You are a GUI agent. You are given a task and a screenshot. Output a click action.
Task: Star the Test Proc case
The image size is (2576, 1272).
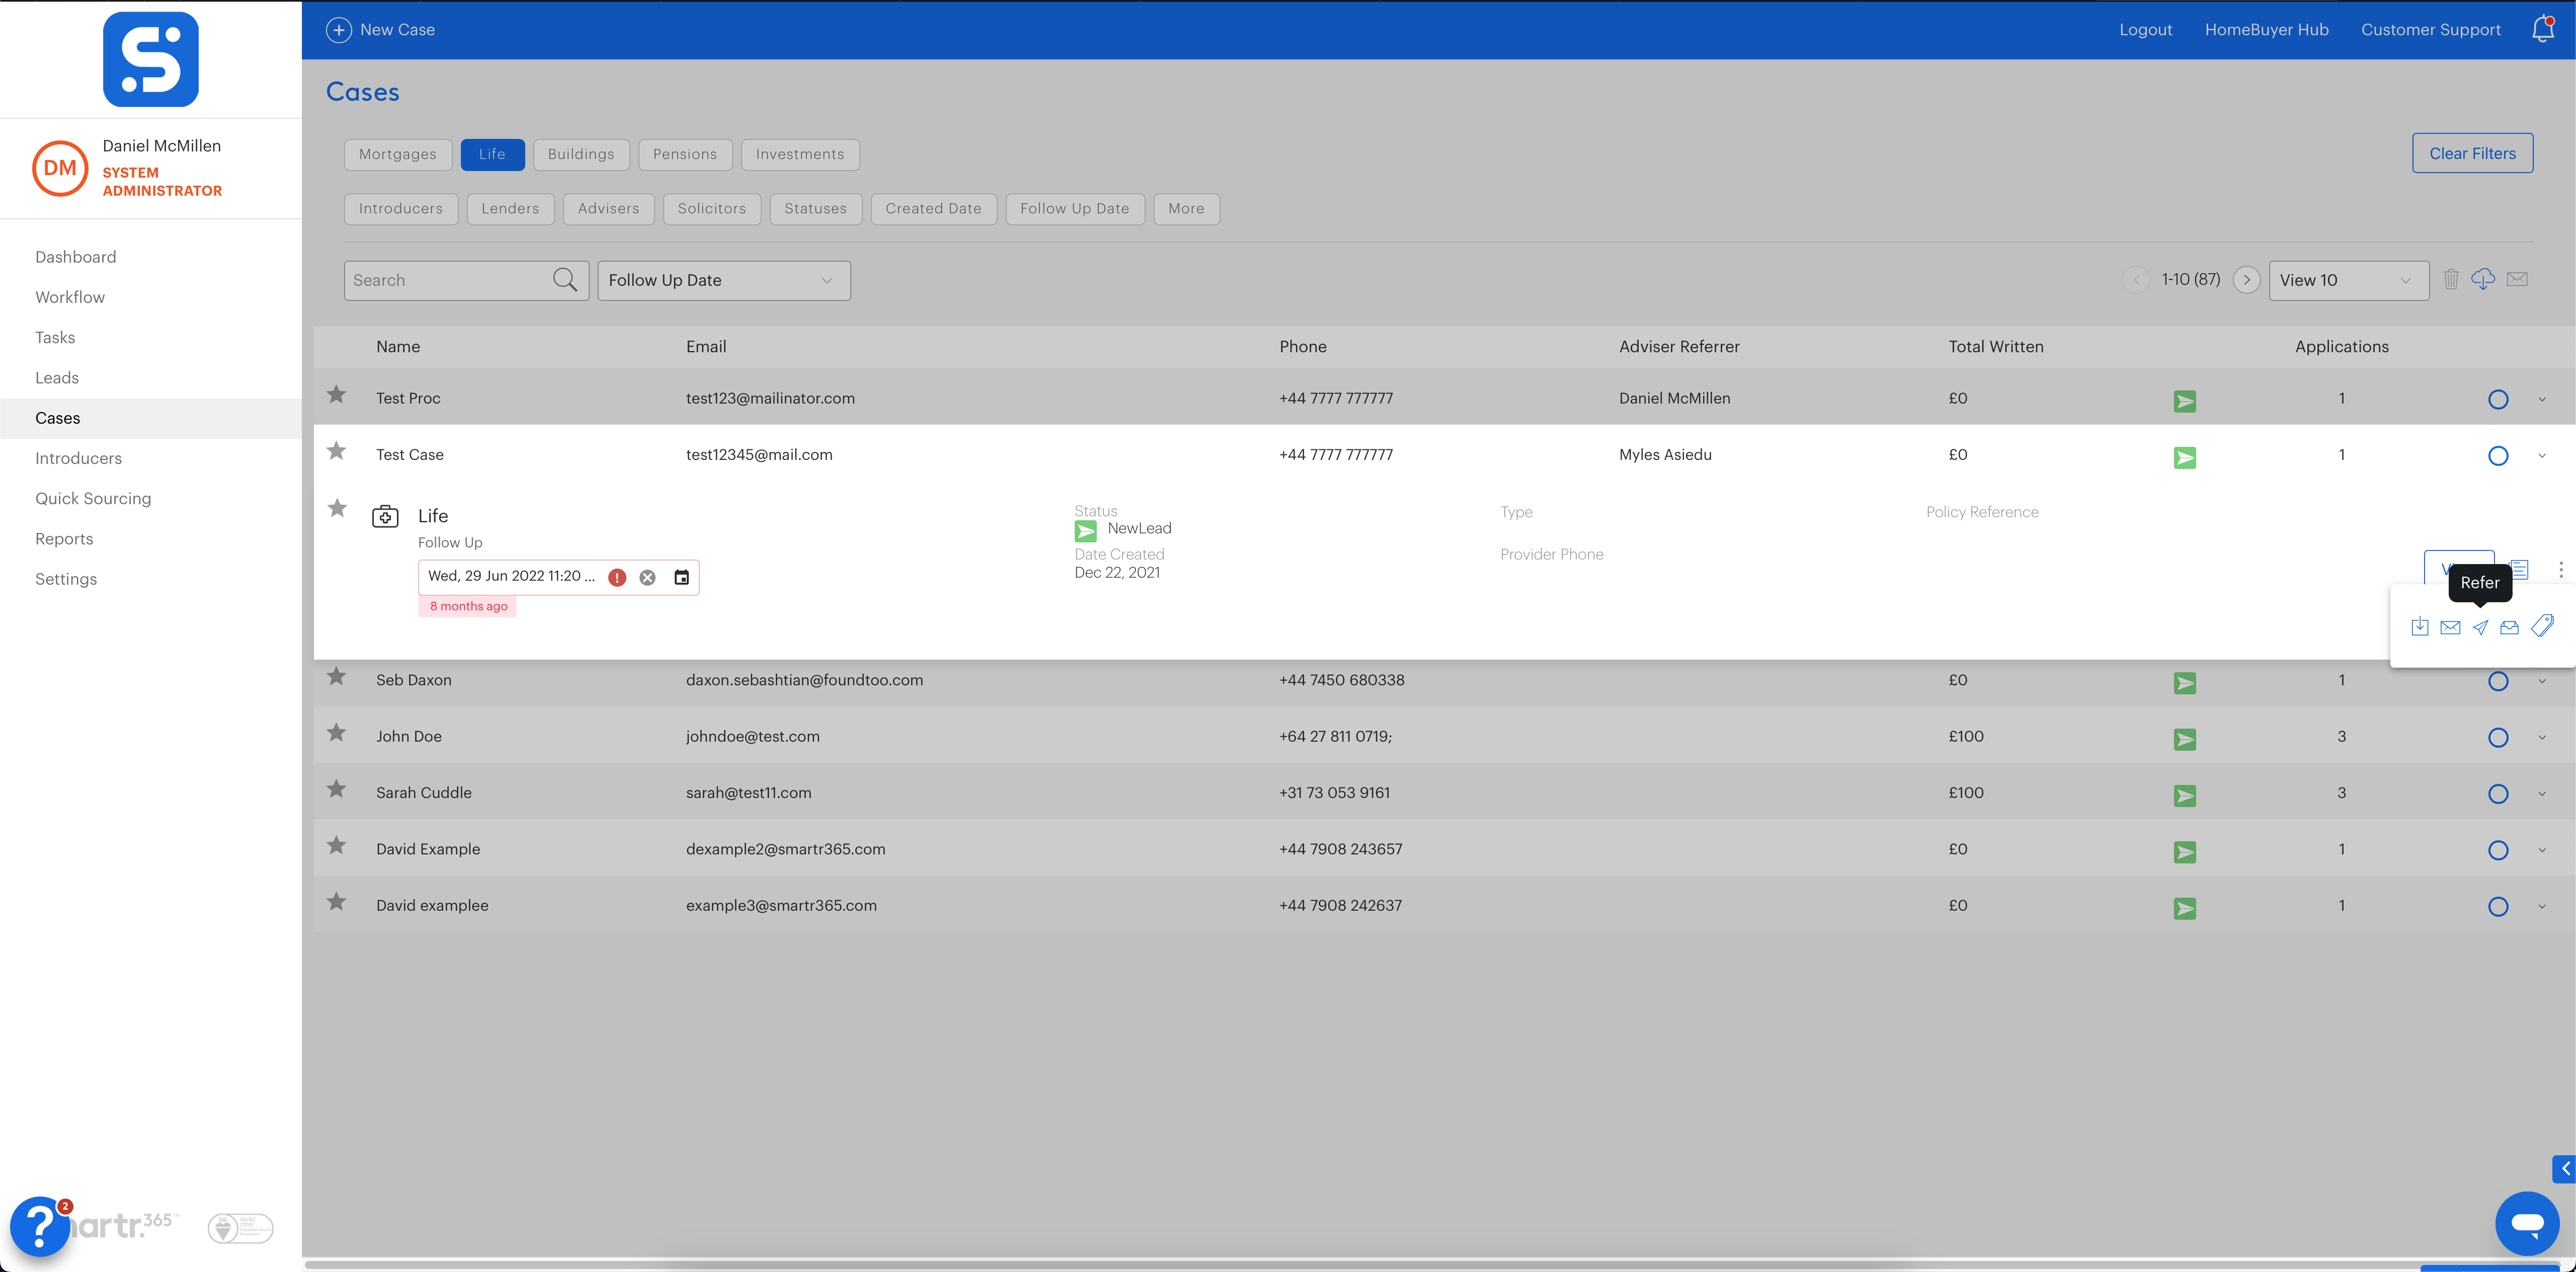pyautogui.click(x=337, y=395)
